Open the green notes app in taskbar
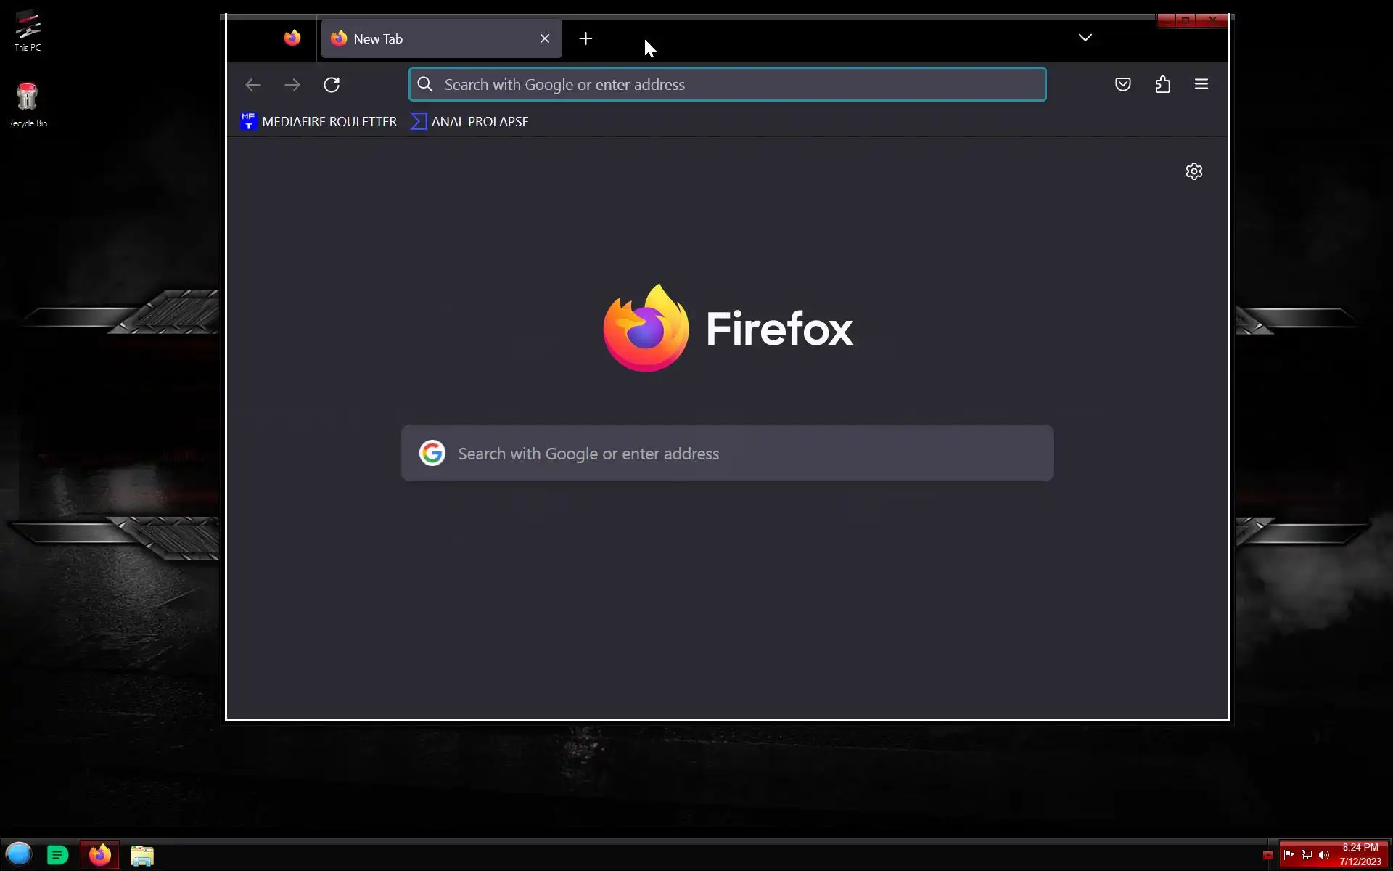This screenshot has width=1393, height=871. (58, 855)
